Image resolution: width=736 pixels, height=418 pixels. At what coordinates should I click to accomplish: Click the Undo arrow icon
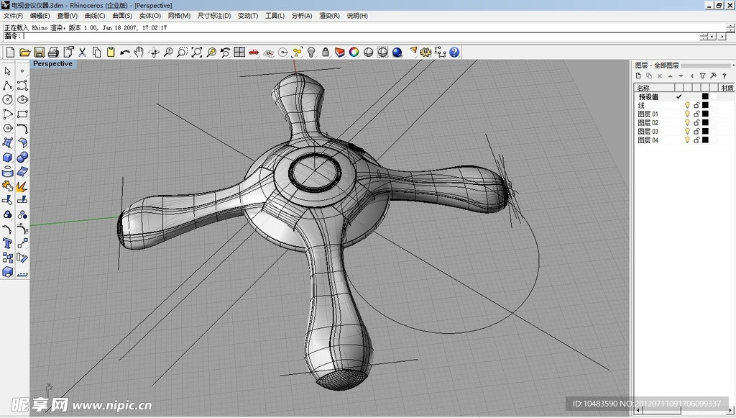point(125,53)
